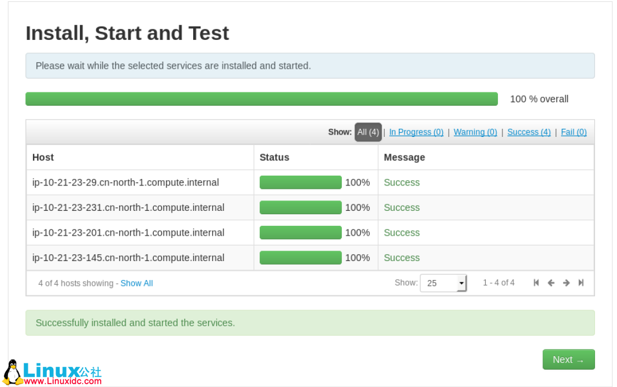The height and width of the screenshot is (387, 617).
Task: Show hosts with Fail (0) status
Action: (x=573, y=132)
